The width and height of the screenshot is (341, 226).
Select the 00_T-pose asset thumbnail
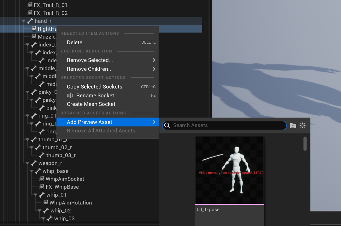coord(230,170)
